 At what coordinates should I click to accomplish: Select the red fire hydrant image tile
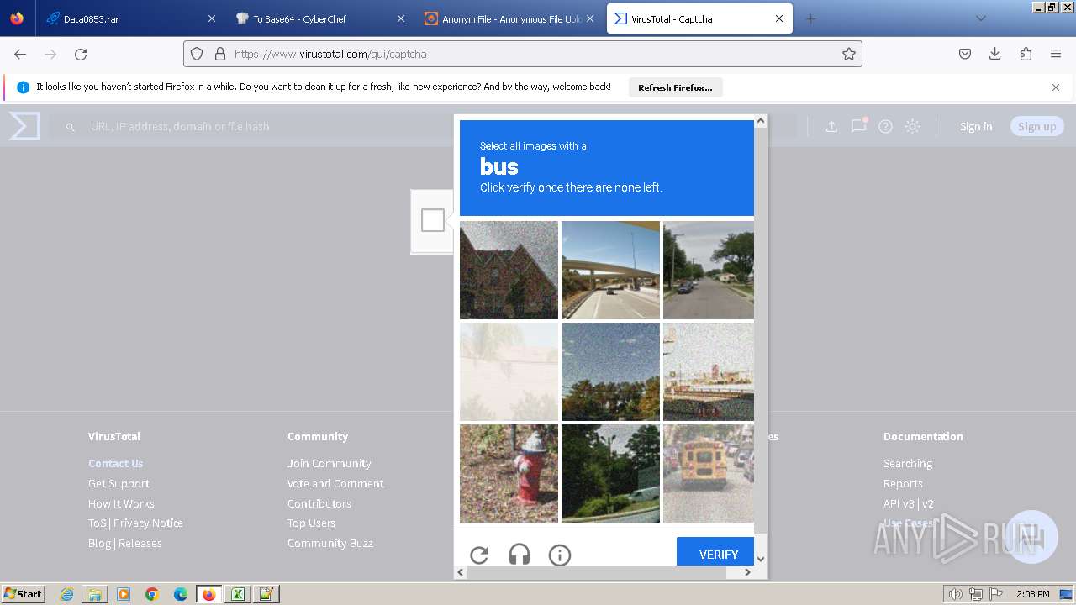point(509,473)
